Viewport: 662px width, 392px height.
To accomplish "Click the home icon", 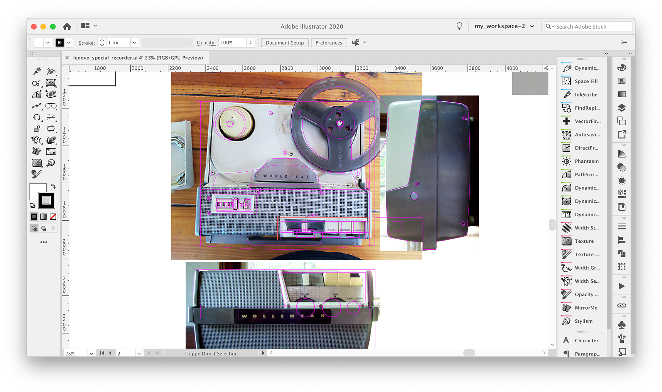I will tap(67, 26).
